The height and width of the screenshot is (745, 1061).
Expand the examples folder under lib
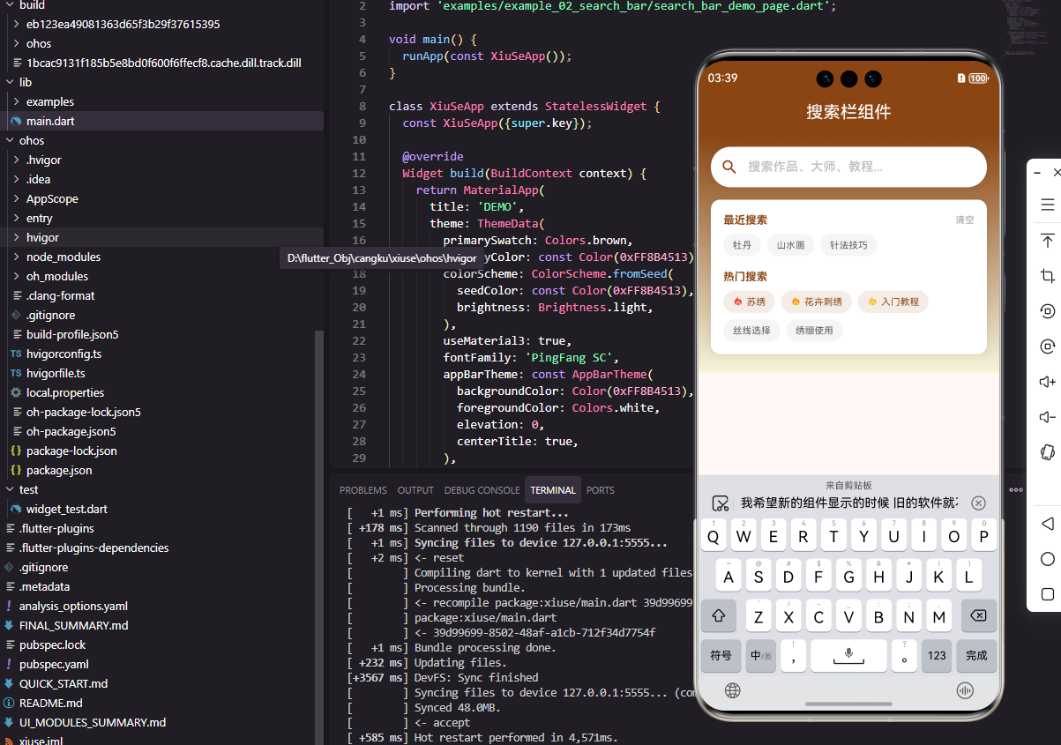coord(50,101)
